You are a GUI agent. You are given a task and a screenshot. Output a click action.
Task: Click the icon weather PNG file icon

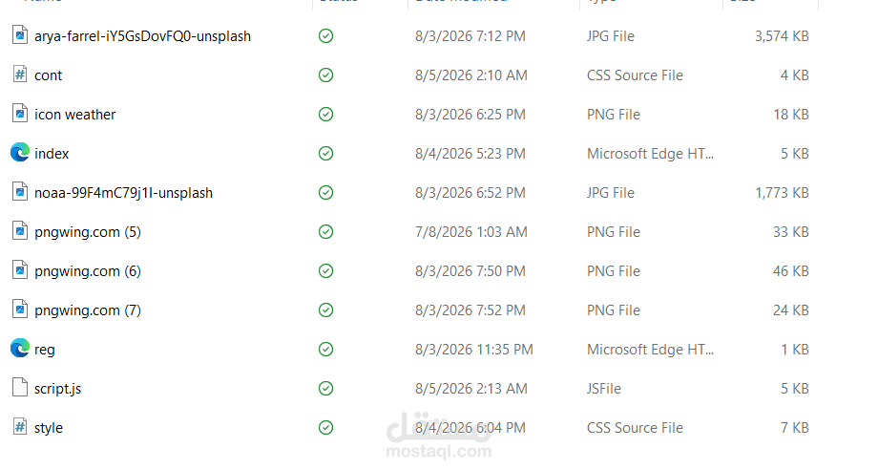click(20, 114)
